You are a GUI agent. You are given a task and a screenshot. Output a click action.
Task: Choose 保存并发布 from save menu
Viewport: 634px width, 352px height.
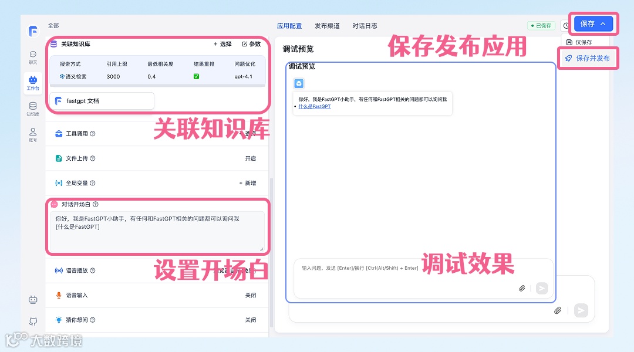coord(588,58)
